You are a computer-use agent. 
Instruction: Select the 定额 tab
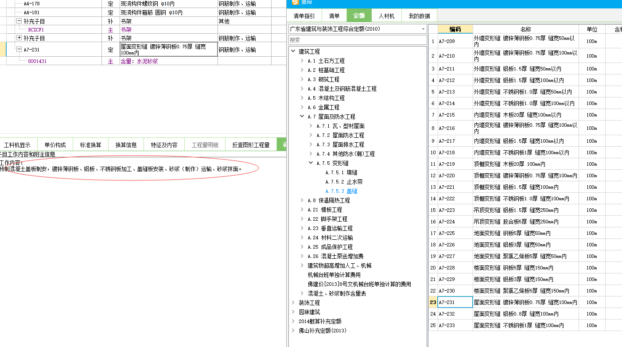[359, 16]
